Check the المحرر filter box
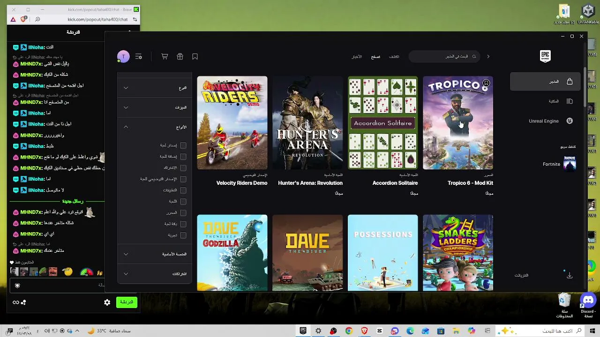 coord(183,213)
